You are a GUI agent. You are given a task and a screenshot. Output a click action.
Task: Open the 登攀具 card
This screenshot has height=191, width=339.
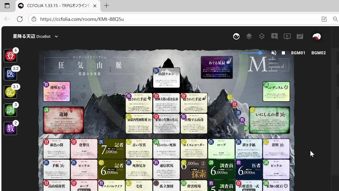click(x=84, y=149)
